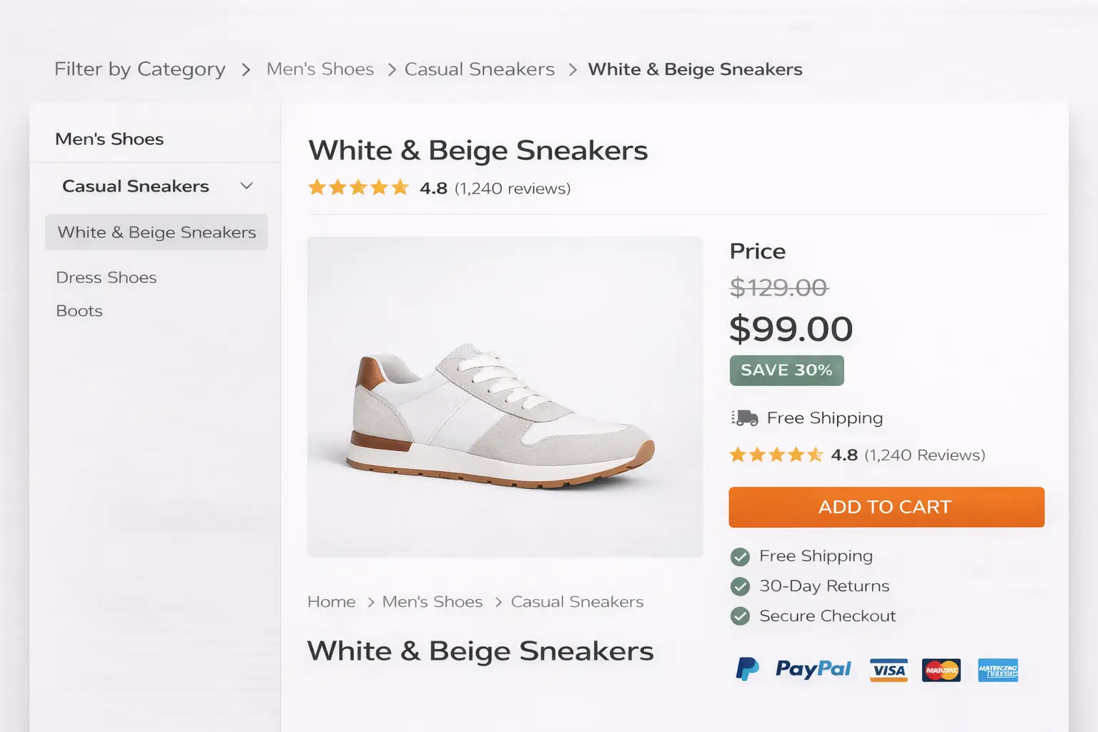Click the green checkmark beside Secure Checkout
Viewport: 1098px width, 732px height.
[x=740, y=615]
